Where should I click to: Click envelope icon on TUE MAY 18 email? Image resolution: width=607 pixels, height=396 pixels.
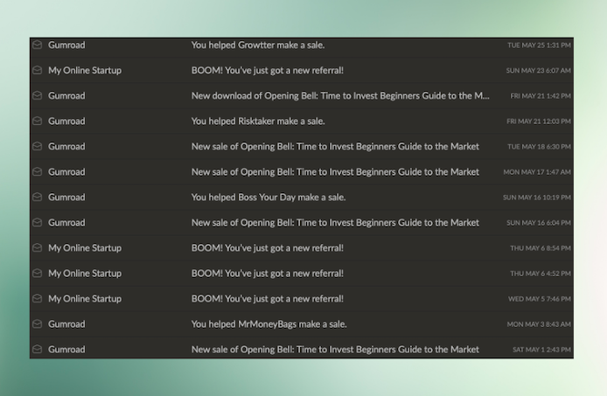(37, 146)
